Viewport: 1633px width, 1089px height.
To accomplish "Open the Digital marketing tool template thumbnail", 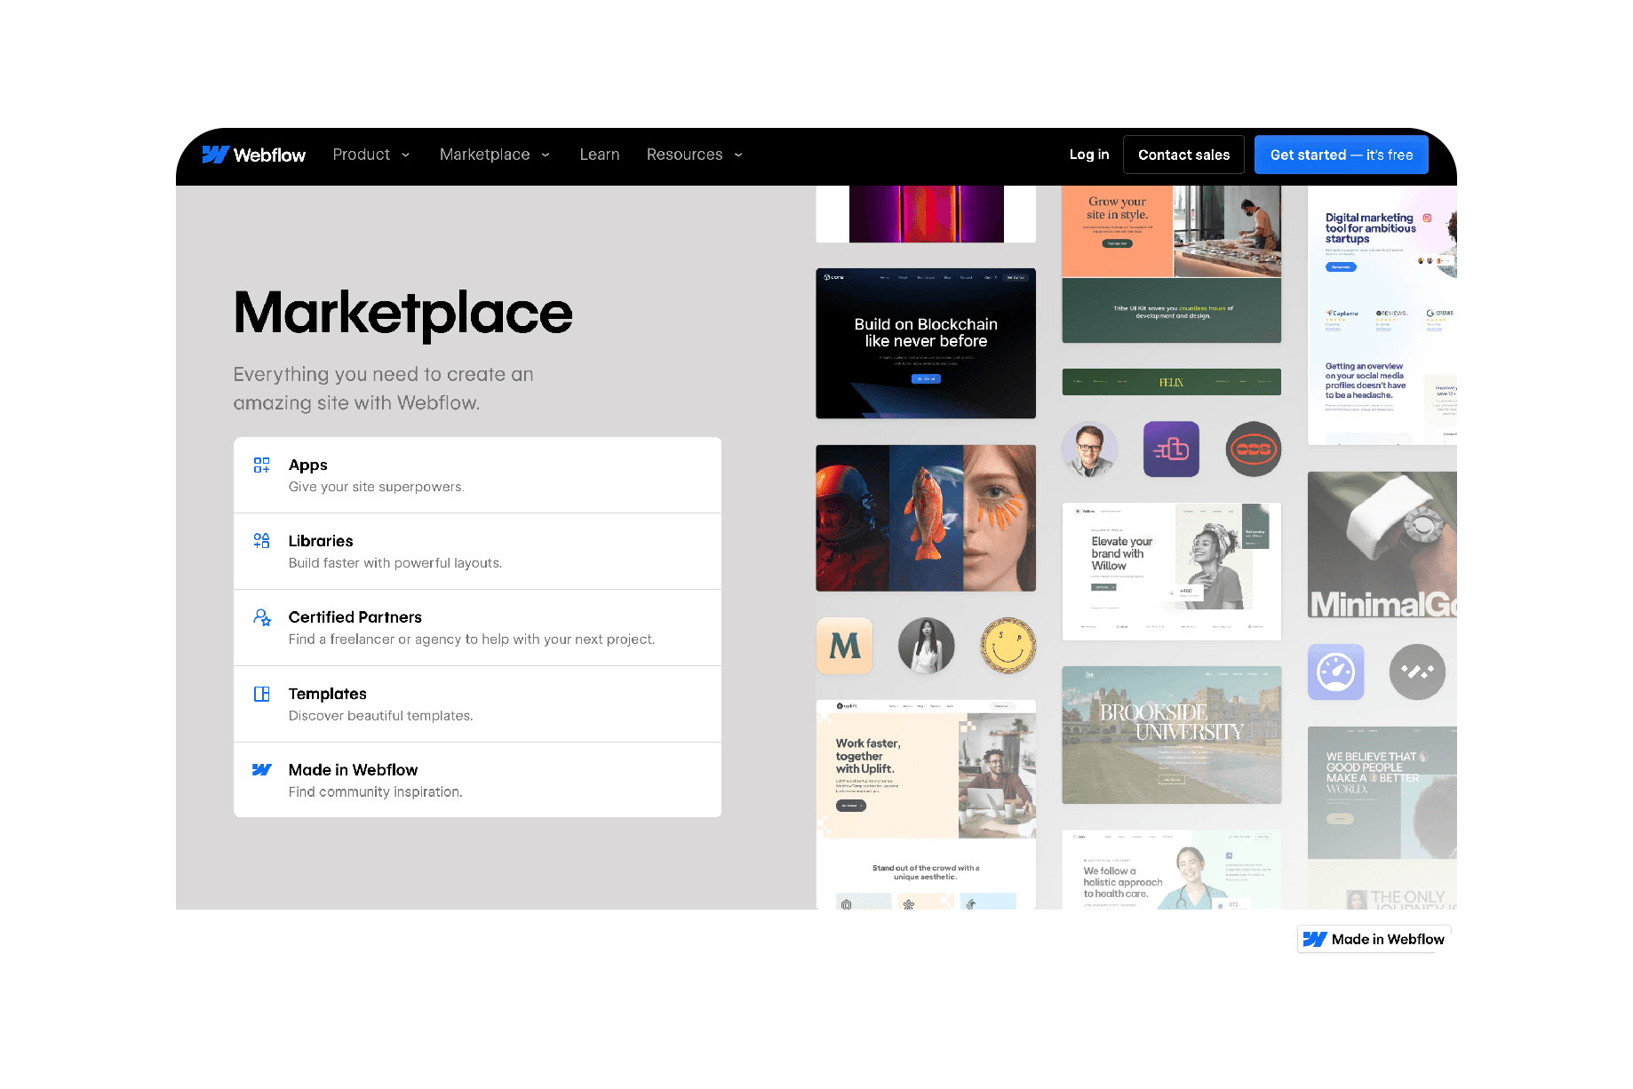I will (x=1382, y=315).
